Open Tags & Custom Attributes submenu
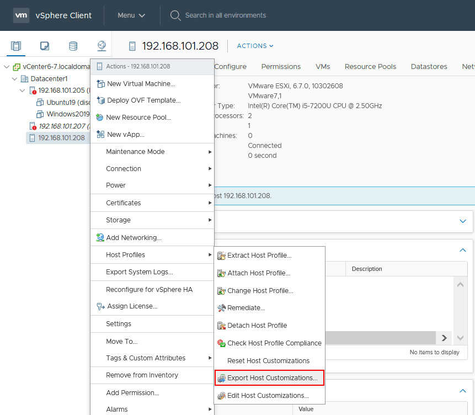Viewport: 475px width, 415px height. (152, 358)
